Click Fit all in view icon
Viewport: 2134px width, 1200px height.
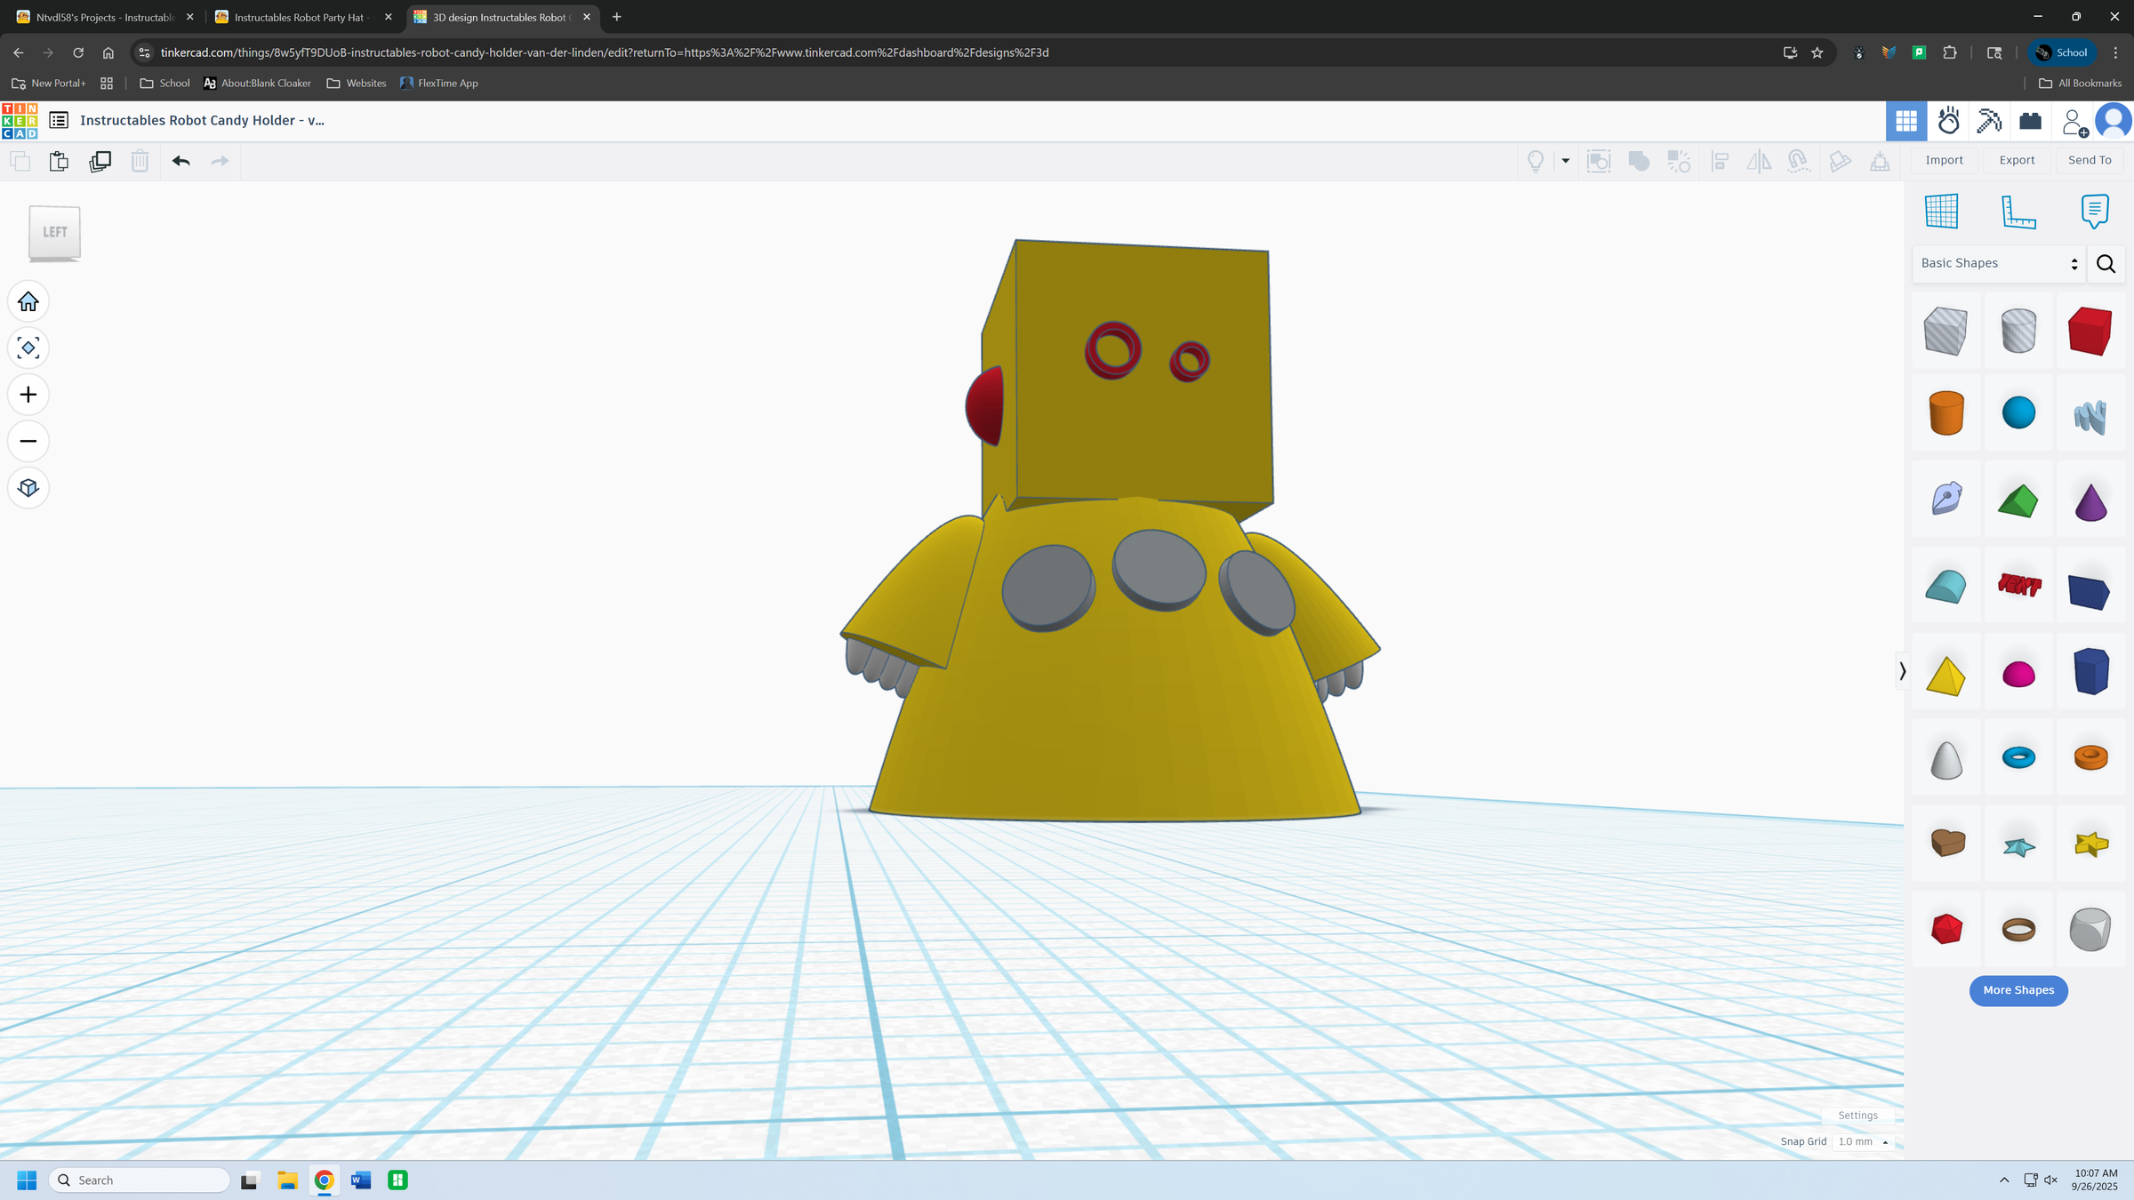pos(28,348)
